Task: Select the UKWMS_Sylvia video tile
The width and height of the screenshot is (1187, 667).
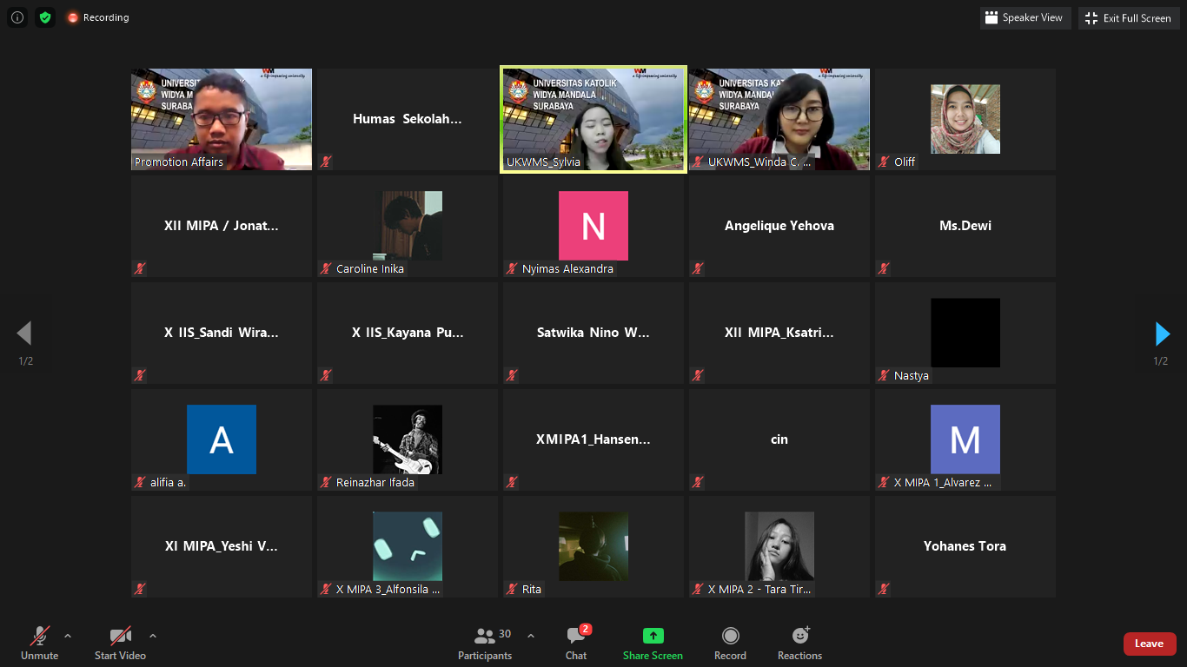Action: coord(593,119)
